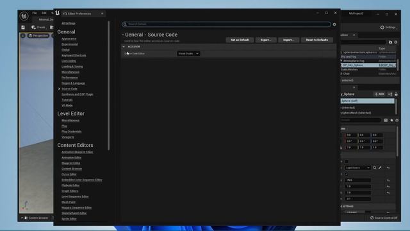Click the sidebar scrollbar in Editor Preferences

click(108, 85)
